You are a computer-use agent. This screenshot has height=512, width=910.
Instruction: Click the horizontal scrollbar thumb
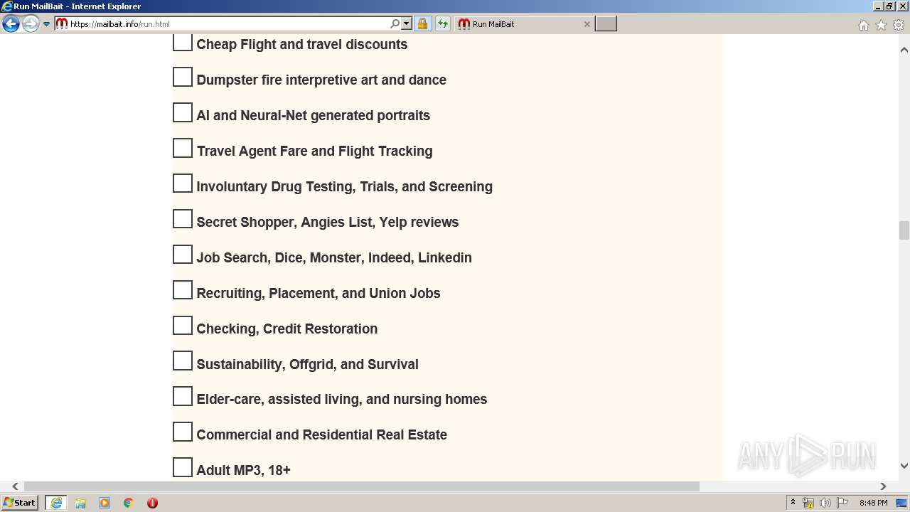click(x=362, y=486)
